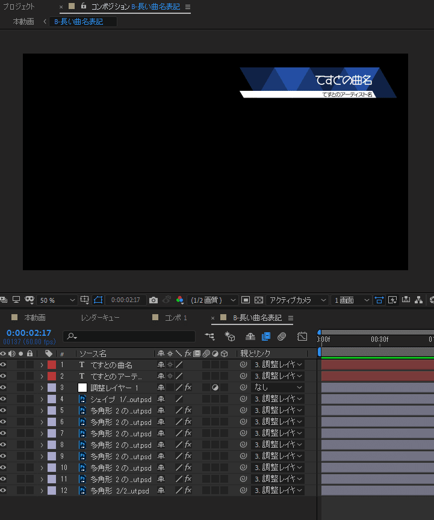
Task: Take a snapshot with the camera icon
Action: (x=153, y=300)
